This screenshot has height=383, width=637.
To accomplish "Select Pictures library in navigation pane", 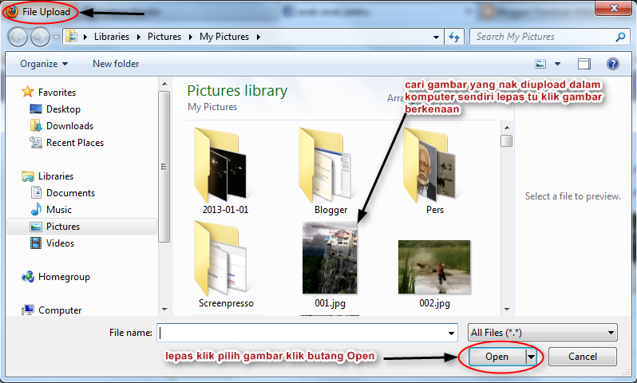I will tap(81, 227).
